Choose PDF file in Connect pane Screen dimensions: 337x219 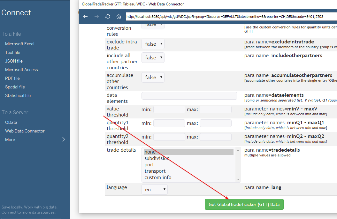click(x=12, y=78)
